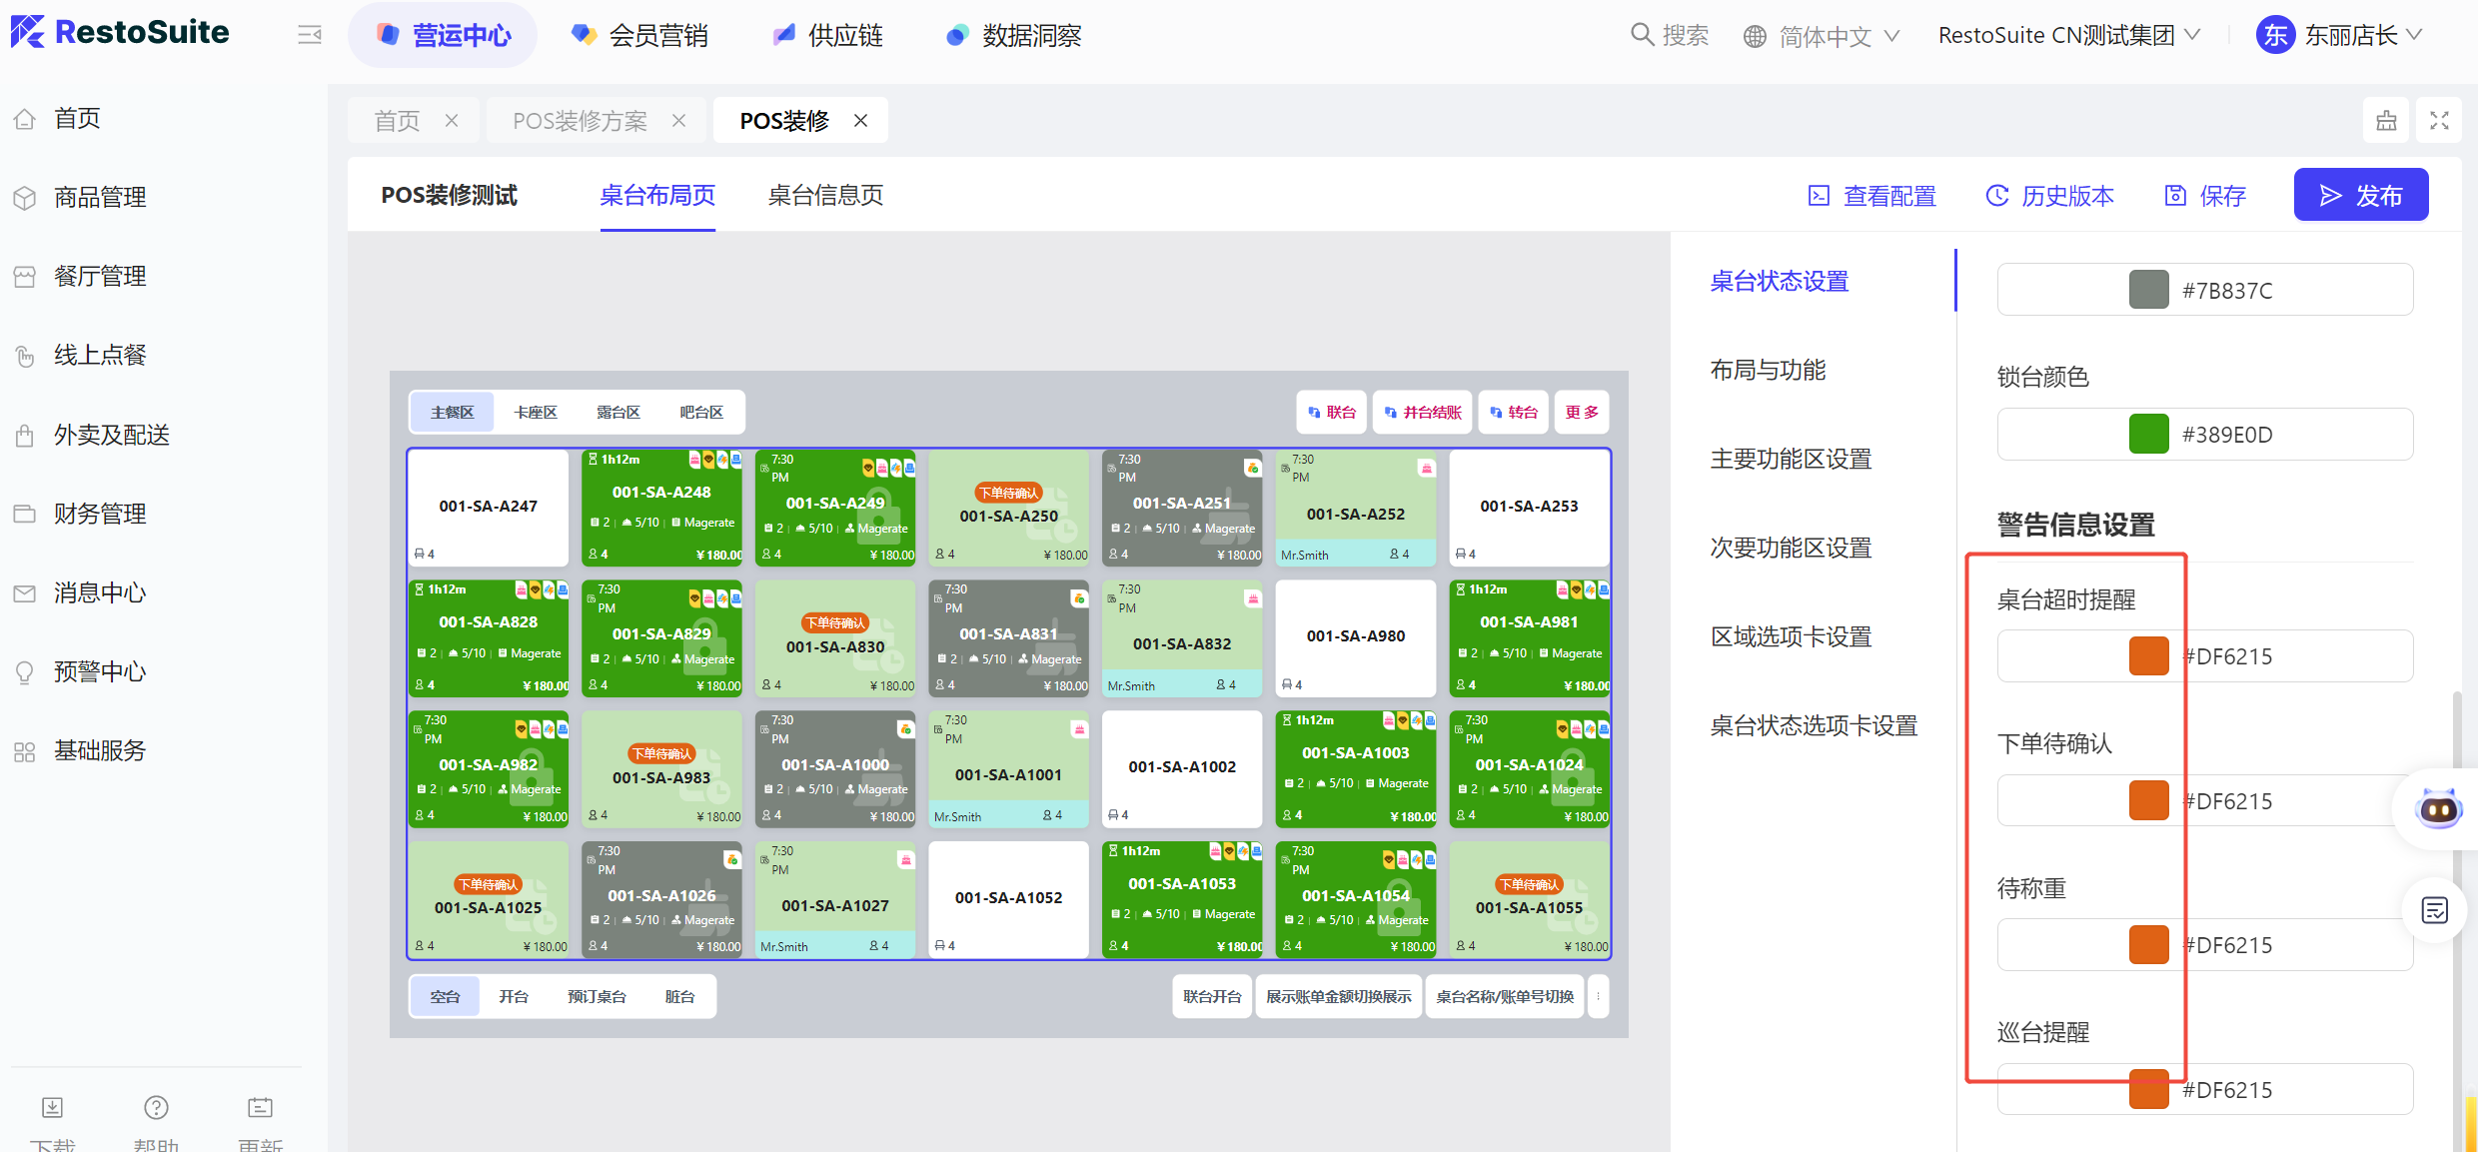
Task: Click the layout icon beside fullscreen
Action: [2387, 121]
